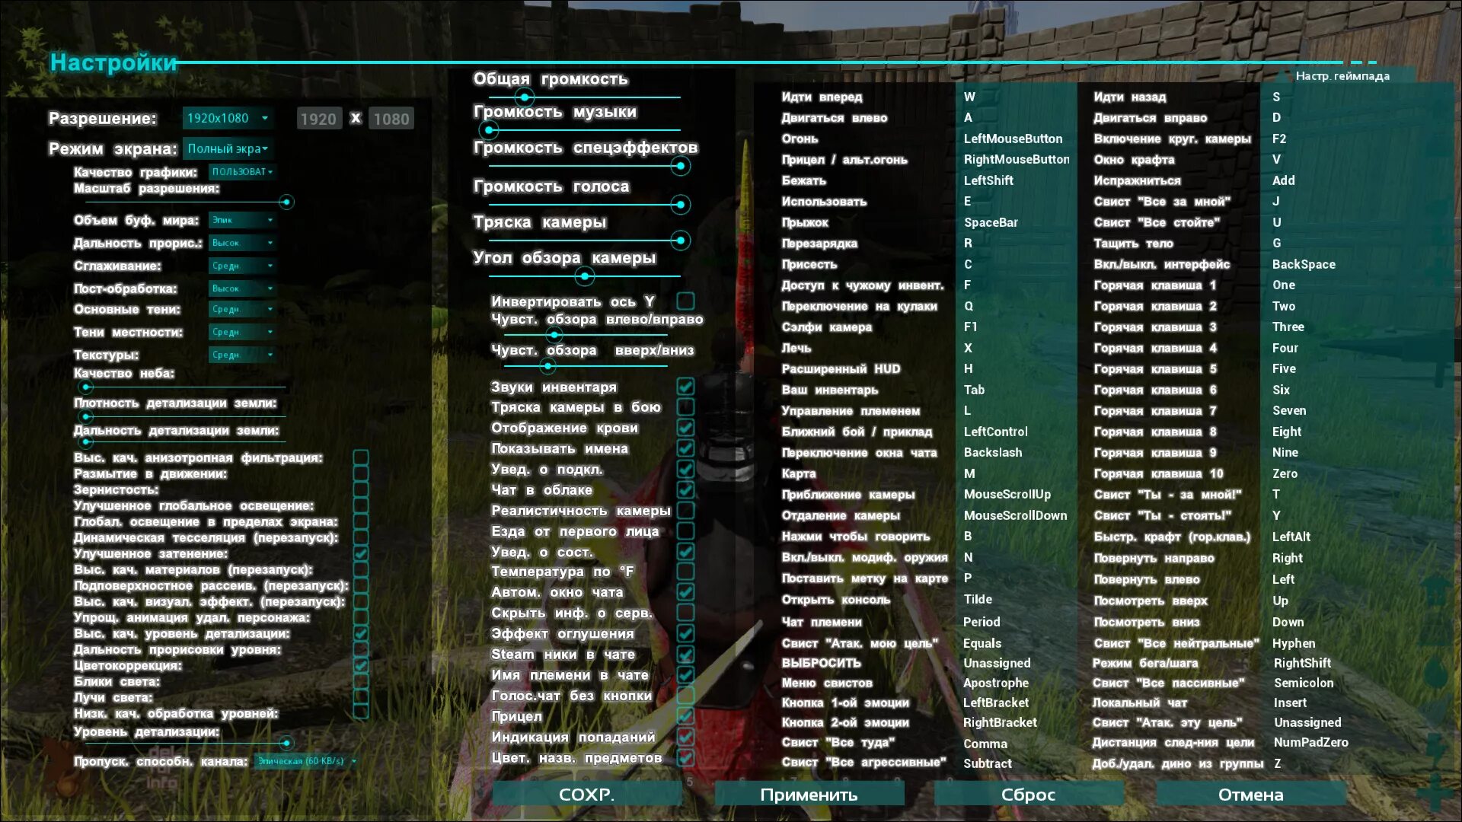
Task: Open the post-processing dropdown
Action: pyautogui.click(x=242, y=288)
